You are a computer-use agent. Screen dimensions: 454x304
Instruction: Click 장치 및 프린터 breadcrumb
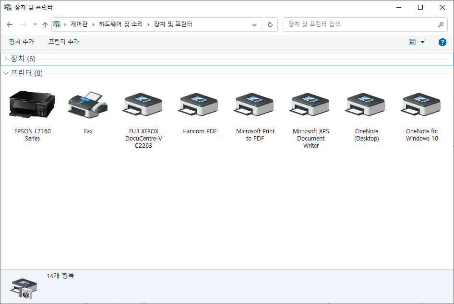point(173,24)
